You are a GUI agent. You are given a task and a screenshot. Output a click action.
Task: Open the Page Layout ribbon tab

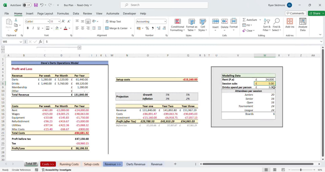pyautogui.click(x=45, y=13)
